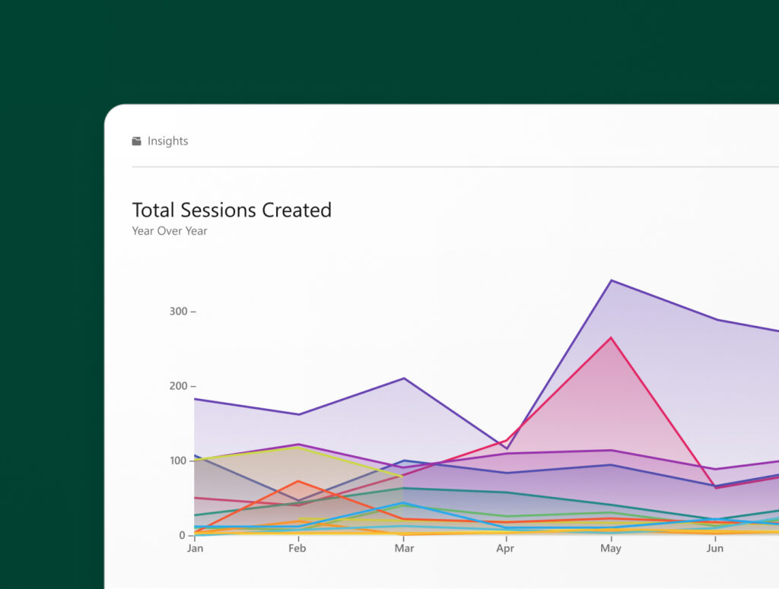Open the Insights breadcrumb label

pyautogui.click(x=167, y=141)
